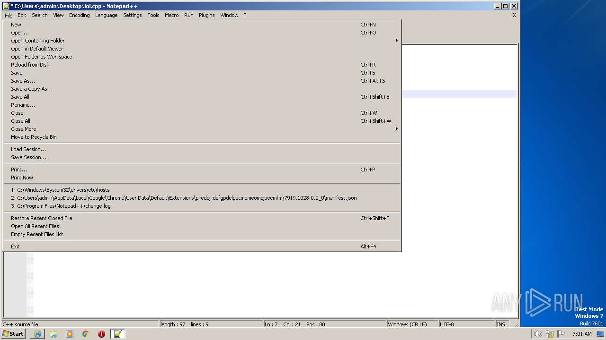Click the network tray icon

click(550, 334)
